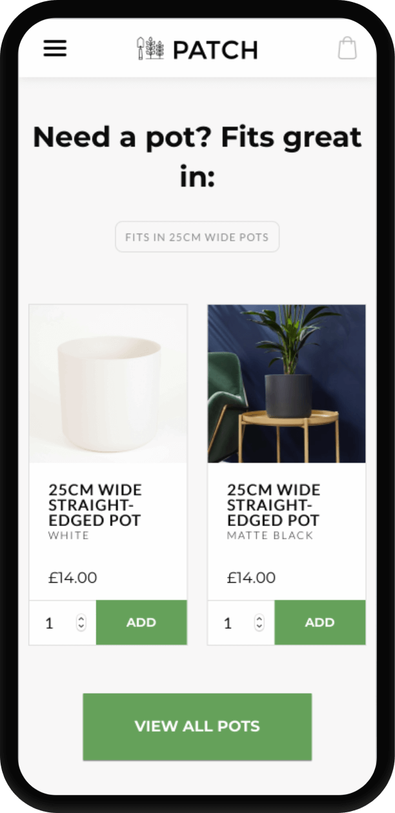Viewport: 395px width, 813px height.
Task: Add the matte black pot to basket
Action: pyautogui.click(x=320, y=623)
